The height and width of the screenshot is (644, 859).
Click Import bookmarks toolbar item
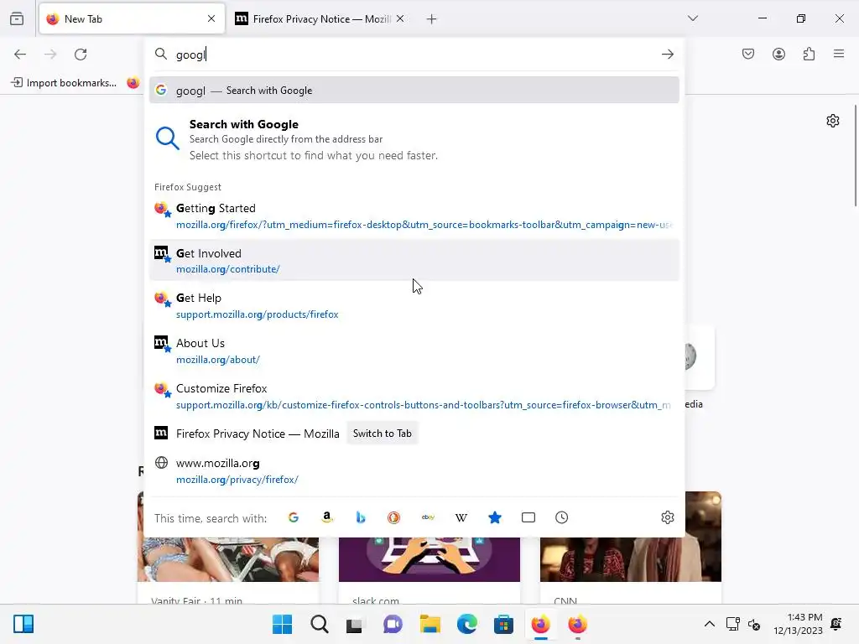[x=64, y=83]
